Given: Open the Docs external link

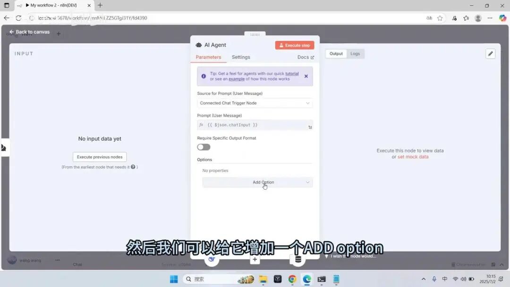Looking at the screenshot, I should tap(306, 57).
